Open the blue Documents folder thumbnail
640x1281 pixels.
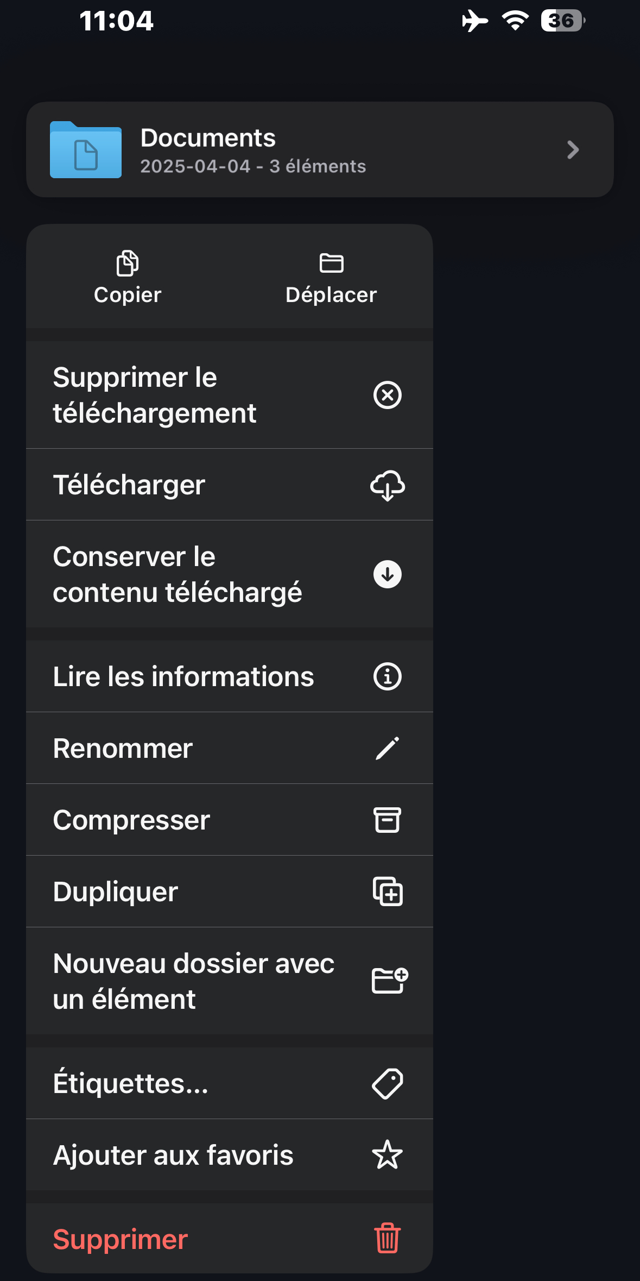point(86,150)
